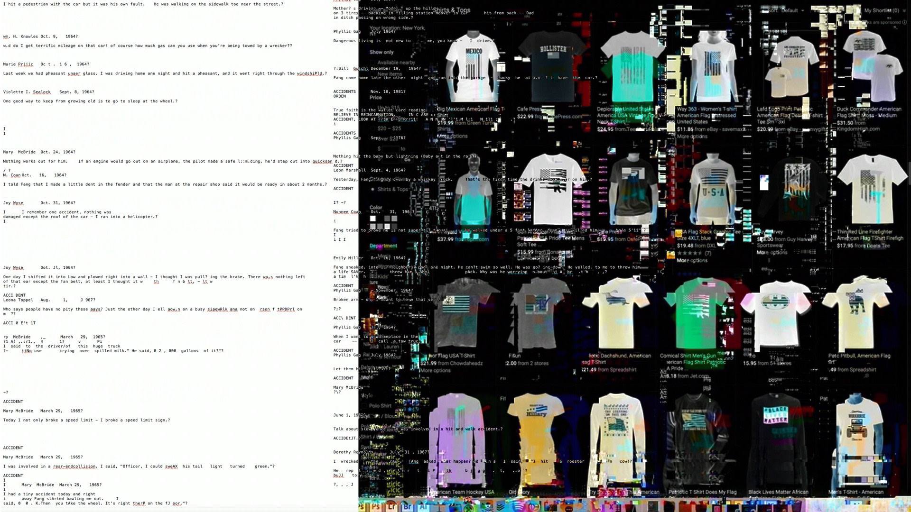Click the Xbox dock icon
911x512 pixels.
tap(468, 507)
